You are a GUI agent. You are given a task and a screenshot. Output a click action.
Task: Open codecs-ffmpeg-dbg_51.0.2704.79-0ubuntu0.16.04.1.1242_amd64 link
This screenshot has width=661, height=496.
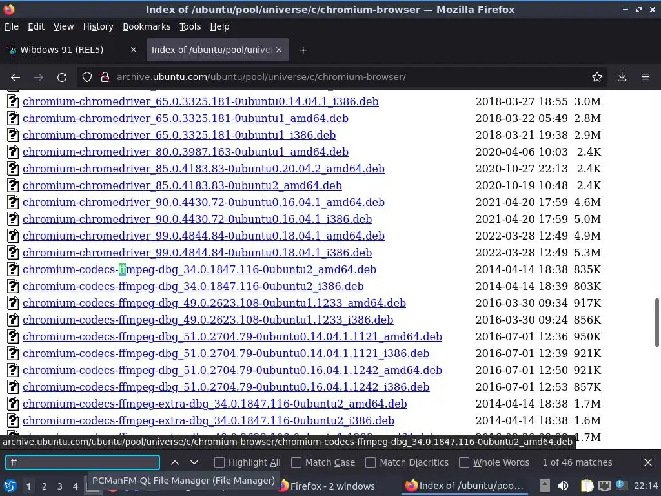click(x=232, y=370)
